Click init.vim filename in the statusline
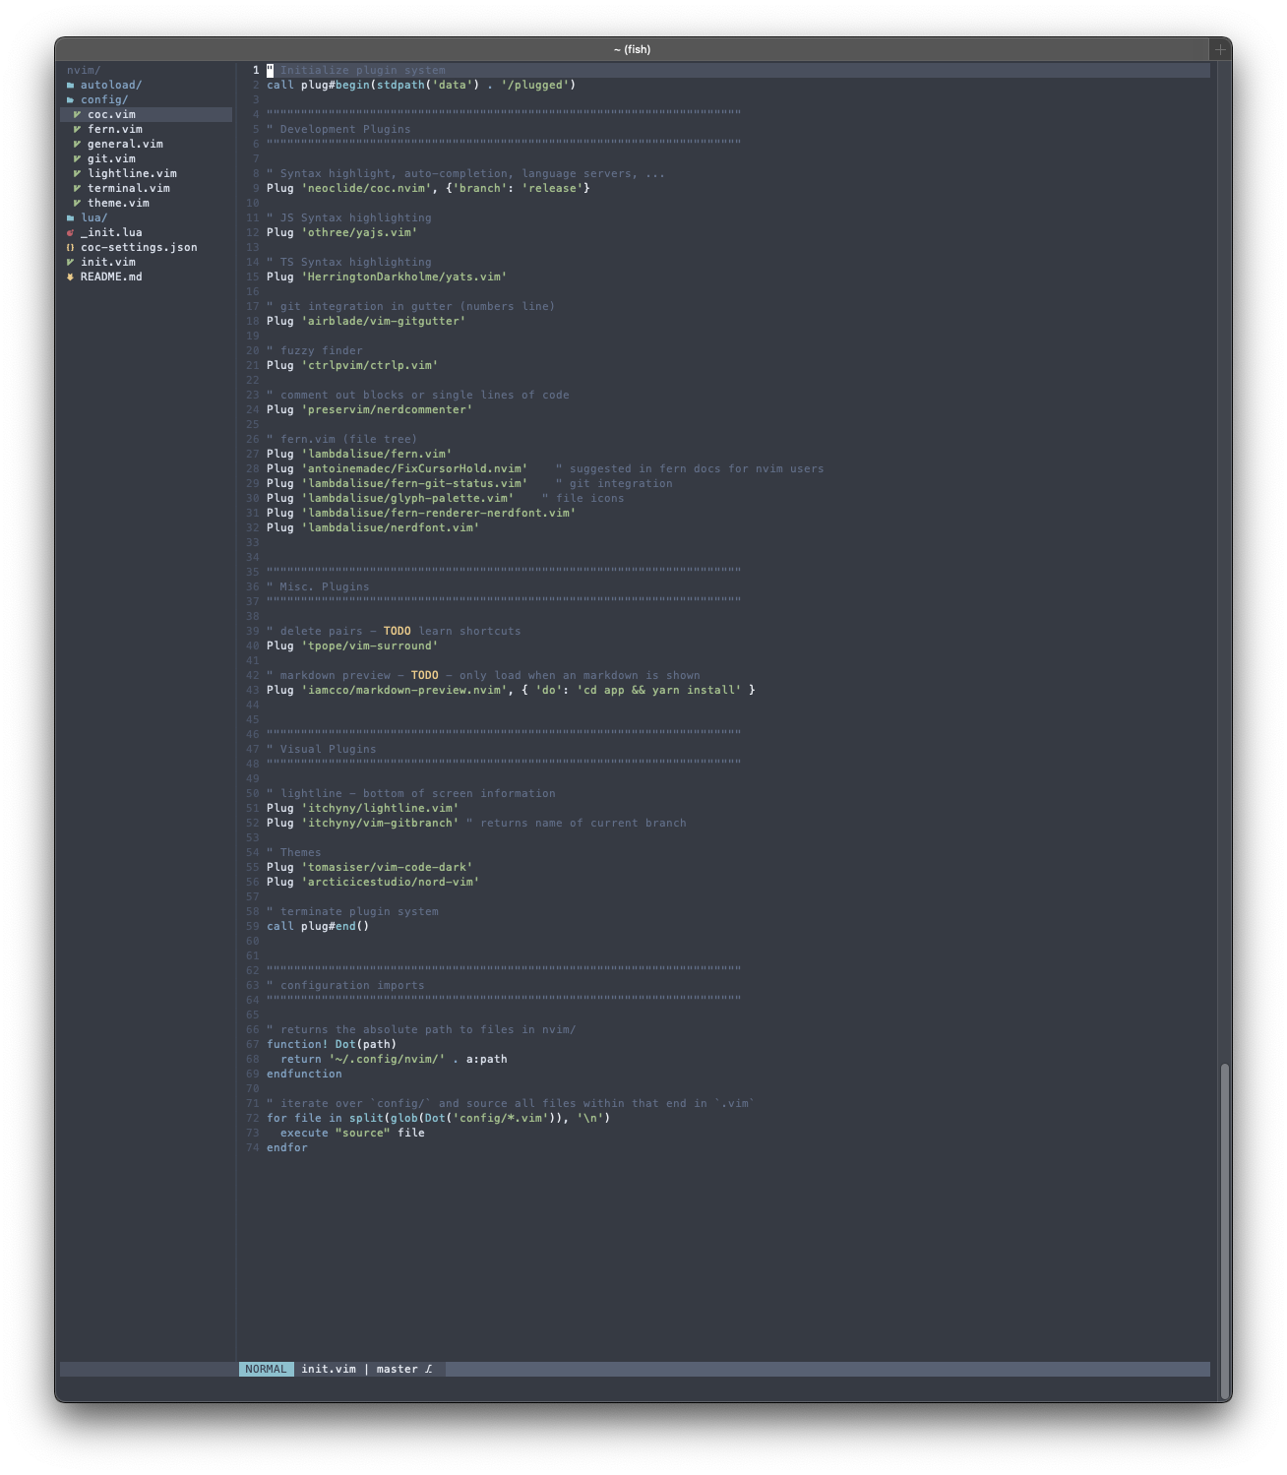 [329, 1369]
